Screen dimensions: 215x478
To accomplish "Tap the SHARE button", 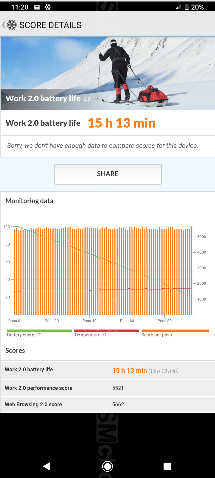I will [108, 174].
